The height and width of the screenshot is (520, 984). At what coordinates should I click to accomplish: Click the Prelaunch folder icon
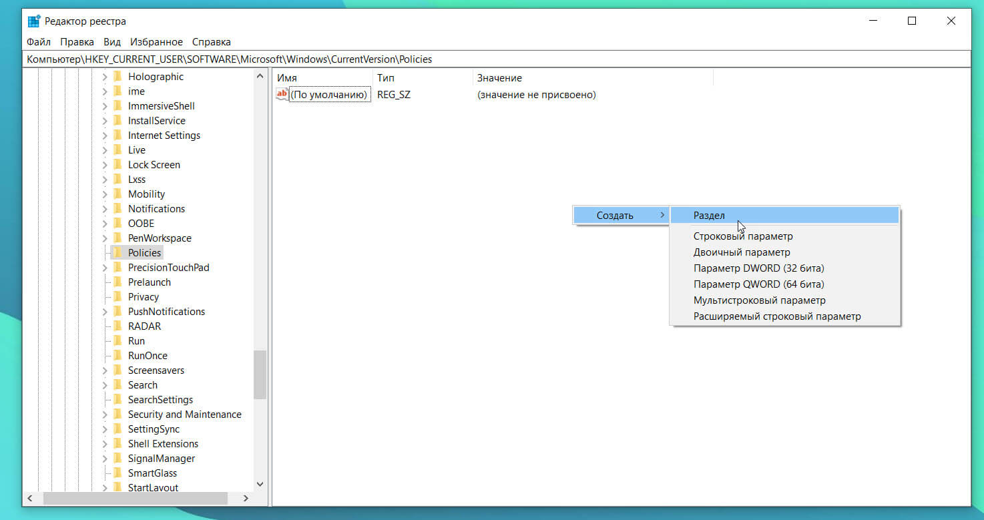pos(117,282)
